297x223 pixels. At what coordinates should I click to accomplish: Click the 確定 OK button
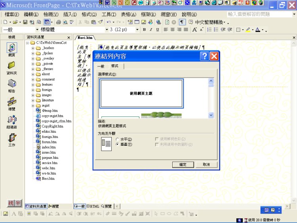point(183,164)
